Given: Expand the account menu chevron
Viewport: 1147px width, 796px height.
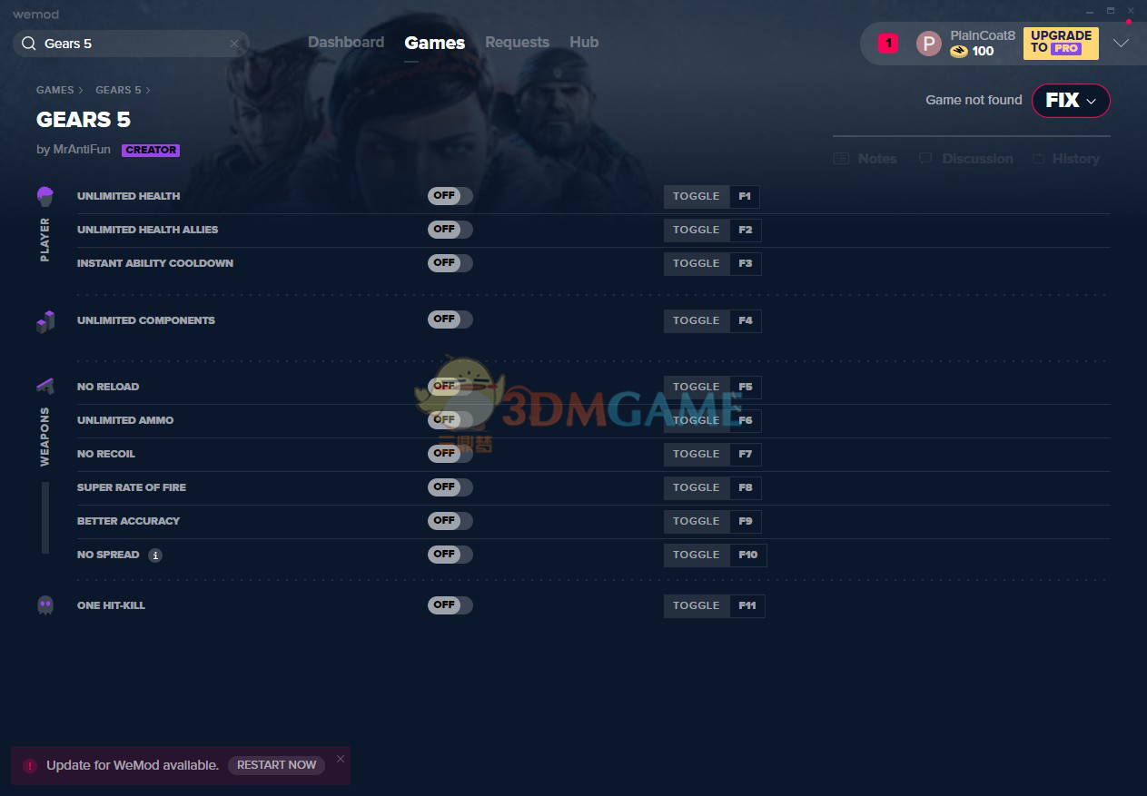Looking at the screenshot, I should [1121, 44].
